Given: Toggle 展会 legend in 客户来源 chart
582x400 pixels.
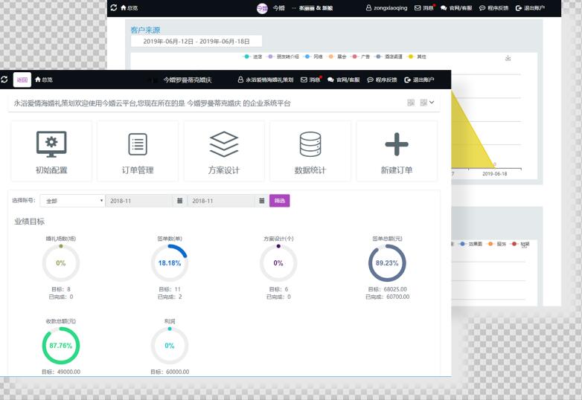Looking at the screenshot, I should point(337,57).
